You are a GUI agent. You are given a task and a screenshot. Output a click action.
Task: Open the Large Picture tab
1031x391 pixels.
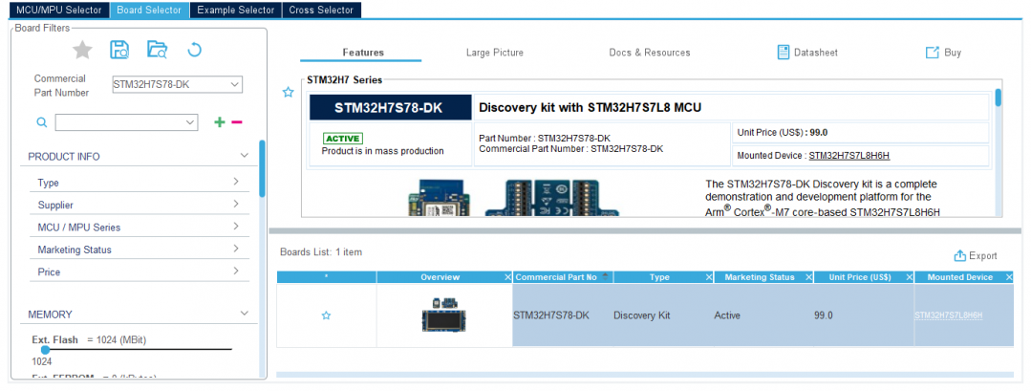pyautogui.click(x=494, y=53)
